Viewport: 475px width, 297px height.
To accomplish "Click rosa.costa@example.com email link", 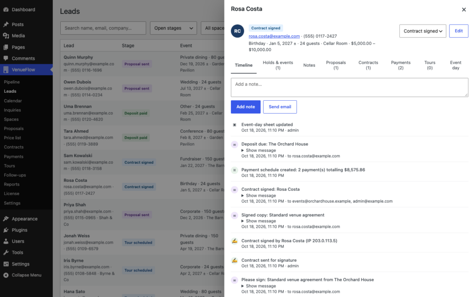I will click(274, 36).
